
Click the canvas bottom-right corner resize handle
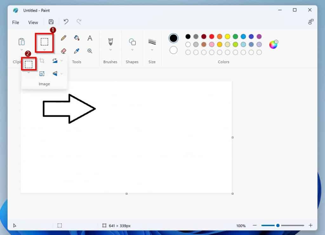pyautogui.click(x=233, y=193)
